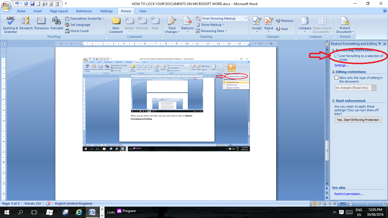Screen dimensions: 388x218
Task: Click Yes, Start Enforcing Protection
Action: [x=358, y=120]
